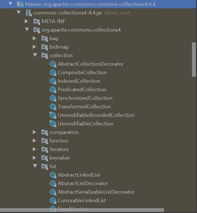This screenshot has height=213, width=197.
Task: Expand the keyvalue package
Action: pyautogui.click(x=34, y=158)
